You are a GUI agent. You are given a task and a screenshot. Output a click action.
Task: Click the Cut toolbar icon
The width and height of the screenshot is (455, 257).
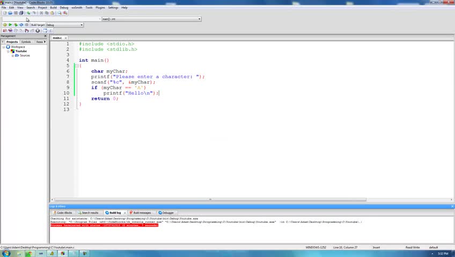(41, 13)
